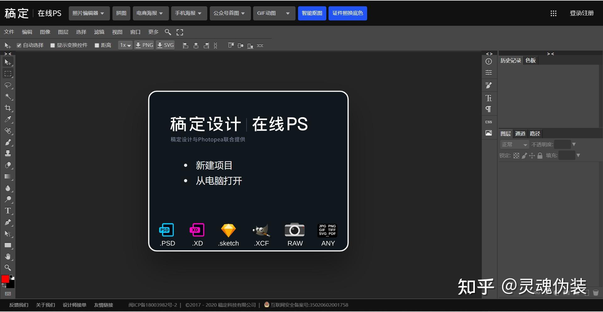The width and height of the screenshot is (603, 312).
Task: Select the Magic Wand tool
Action: [x=8, y=96]
